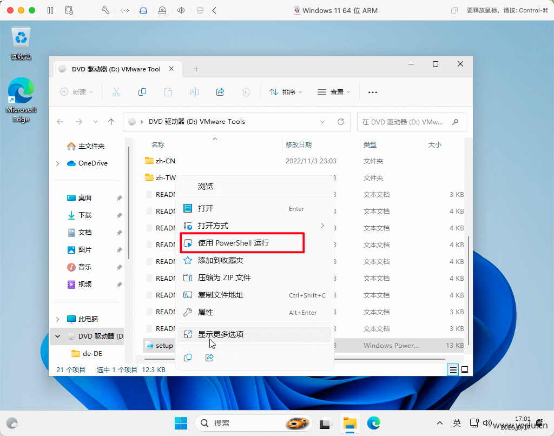Choose Add to Favorites in context menu
This screenshot has width=554, height=436.
(x=254, y=260)
